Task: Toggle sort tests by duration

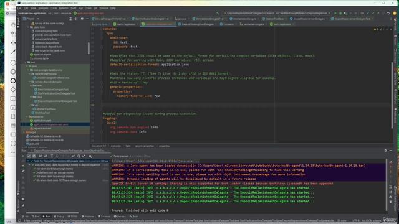Action: pyautogui.click(x=46, y=156)
